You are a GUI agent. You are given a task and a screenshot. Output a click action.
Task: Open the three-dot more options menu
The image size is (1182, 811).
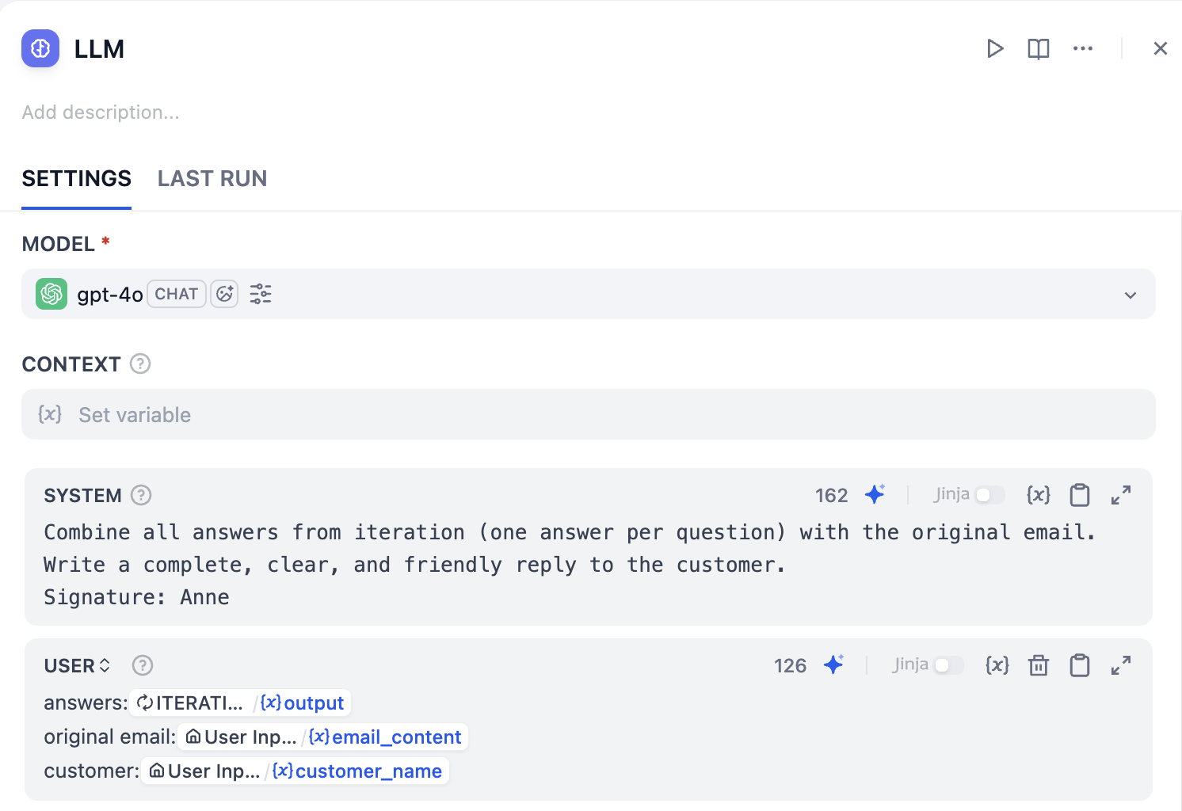[x=1082, y=49]
